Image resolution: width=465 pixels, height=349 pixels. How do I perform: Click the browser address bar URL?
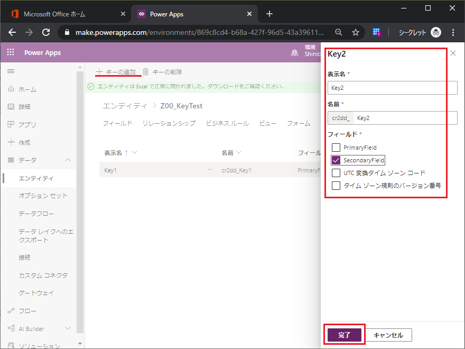coord(199,32)
